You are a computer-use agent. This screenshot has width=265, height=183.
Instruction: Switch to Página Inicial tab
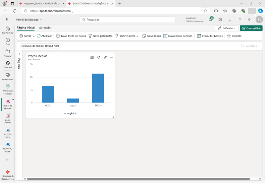click(x=26, y=28)
